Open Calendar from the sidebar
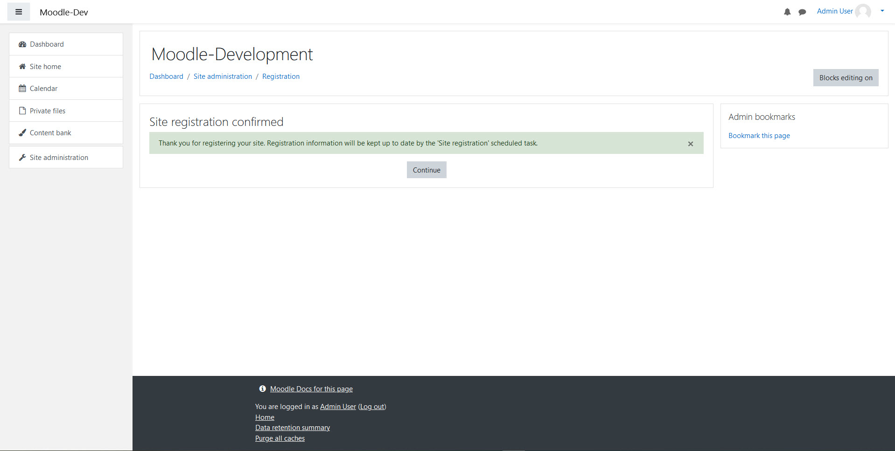 pos(66,89)
